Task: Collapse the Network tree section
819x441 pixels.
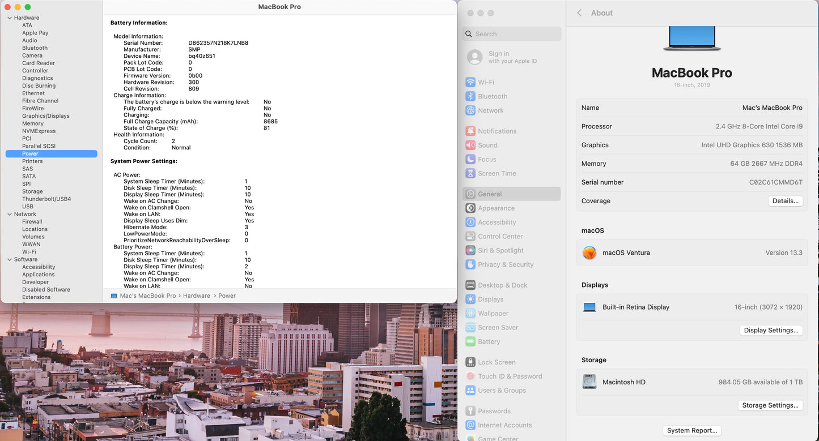Action: 9,214
